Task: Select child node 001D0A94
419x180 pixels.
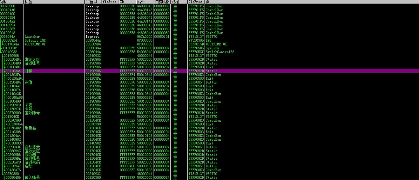Action: click(x=15, y=79)
